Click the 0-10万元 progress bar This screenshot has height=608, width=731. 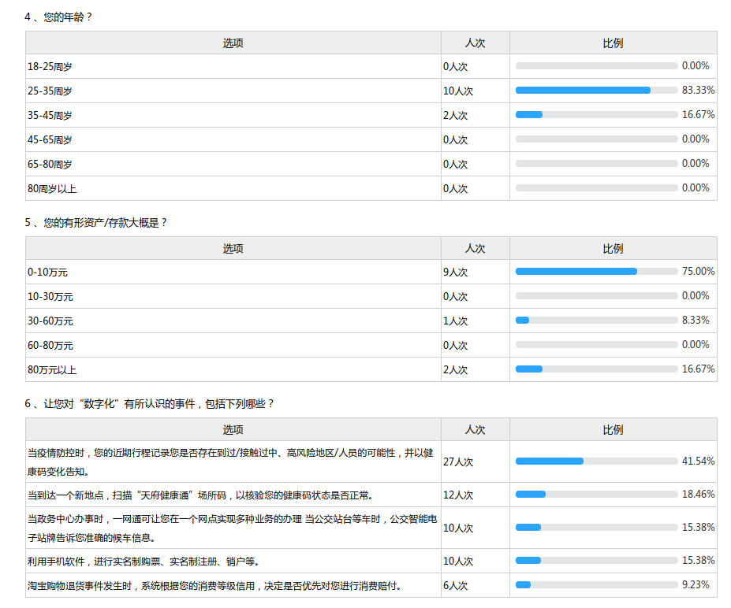576,272
